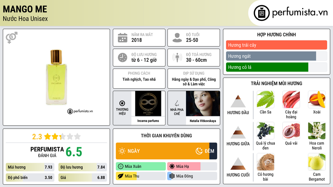Click the Nước Hoa Unisex subtitle
The image size is (333, 187).
pyautogui.click(x=25, y=19)
